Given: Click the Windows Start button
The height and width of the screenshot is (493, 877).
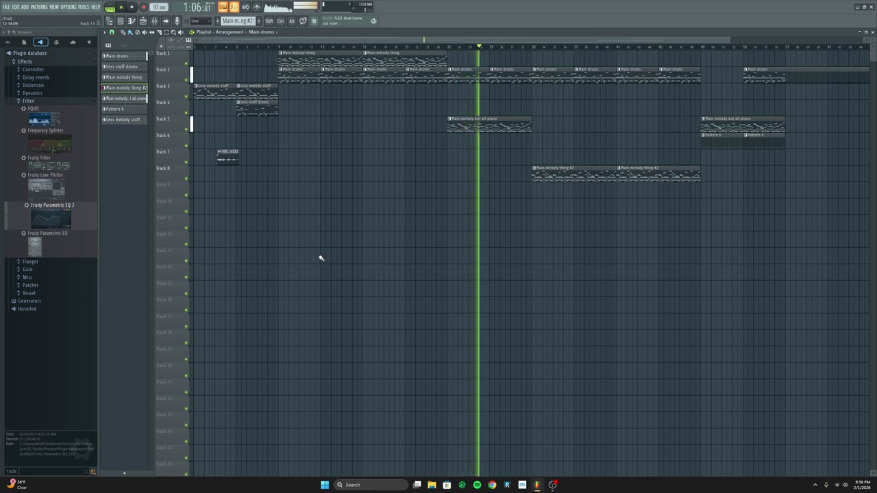Looking at the screenshot, I should click(325, 485).
